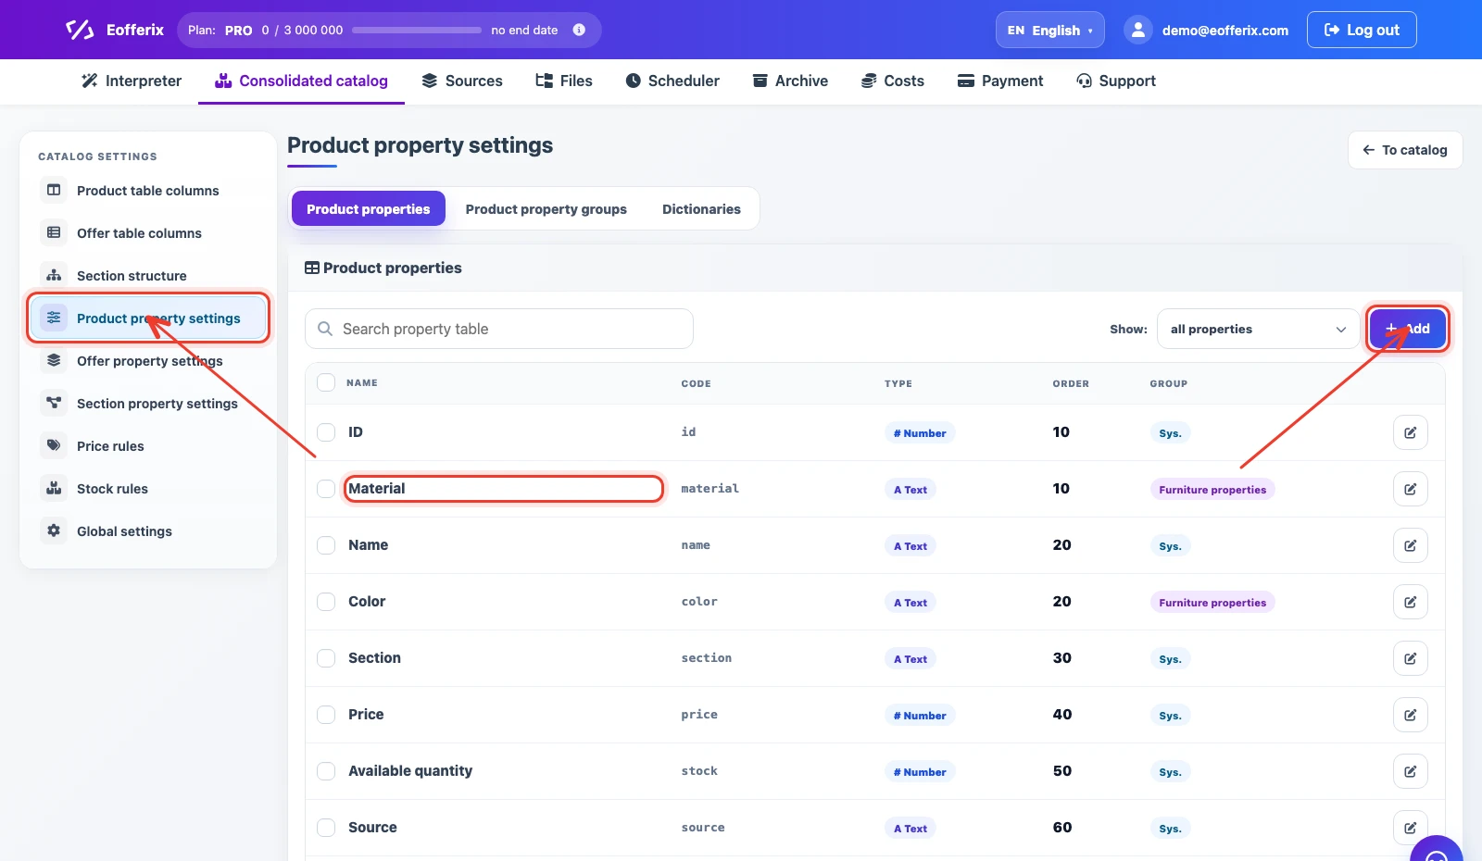Screen dimensions: 1482x861
Task: Click the search magnifier icon
Action: click(325, 329)
